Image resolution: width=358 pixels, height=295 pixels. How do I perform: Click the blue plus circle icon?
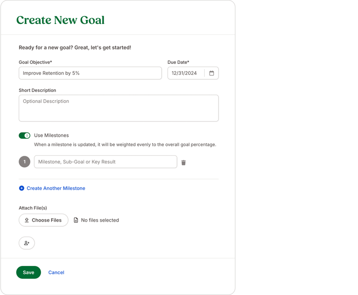click(x=21, y=188)
